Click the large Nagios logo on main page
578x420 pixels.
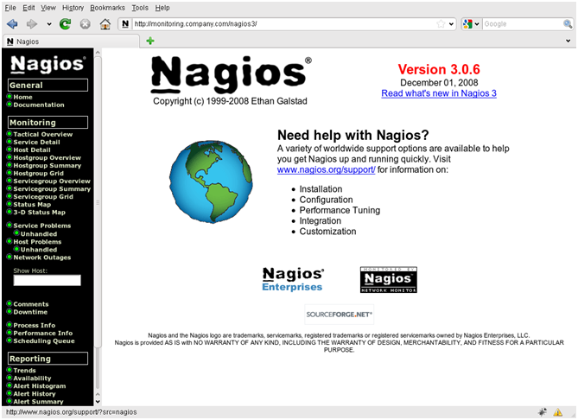coord(232,75)
